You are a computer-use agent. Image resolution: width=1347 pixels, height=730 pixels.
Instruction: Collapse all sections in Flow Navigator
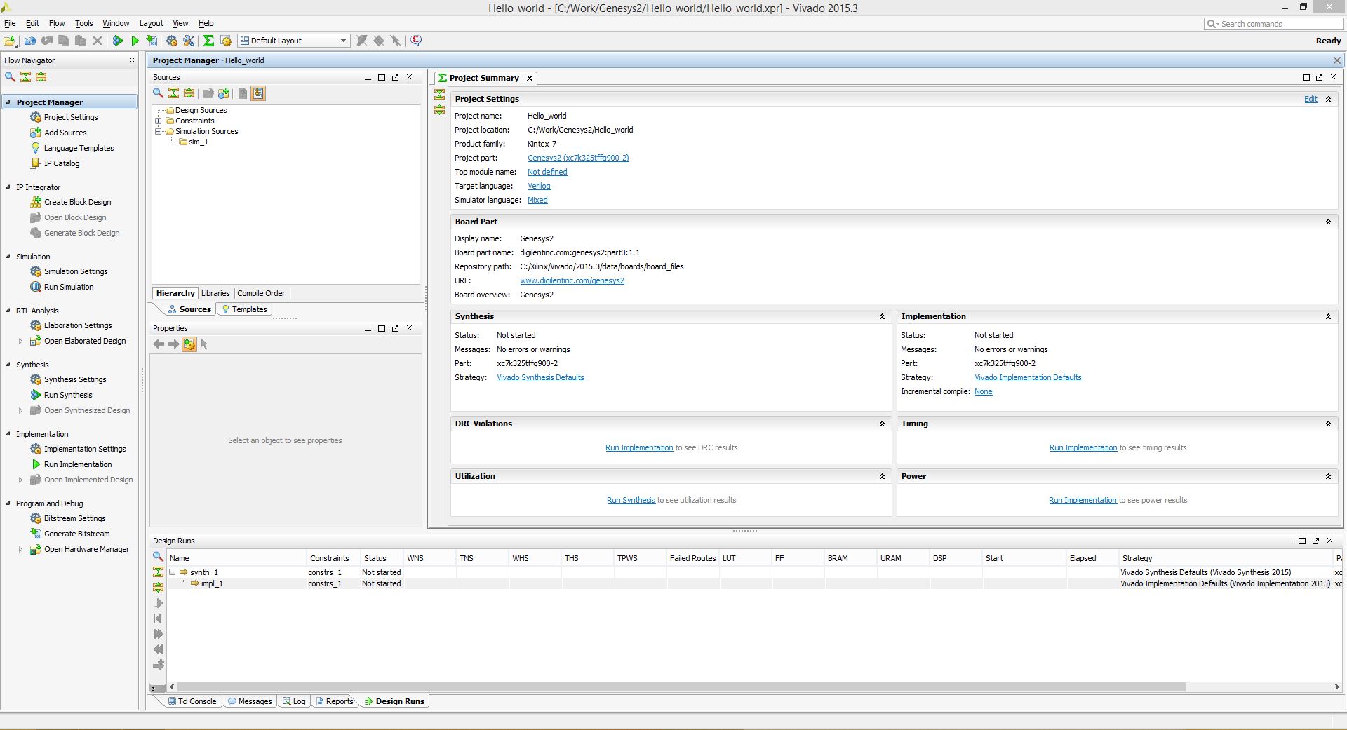pos(26,77)
